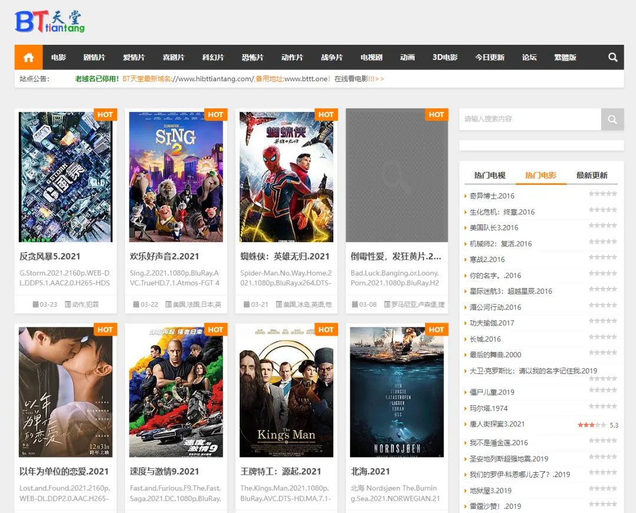This screenshot has width=636, height=513.
Task: Open the 速度与激情9 poster
Action: [x=176, y=392]
